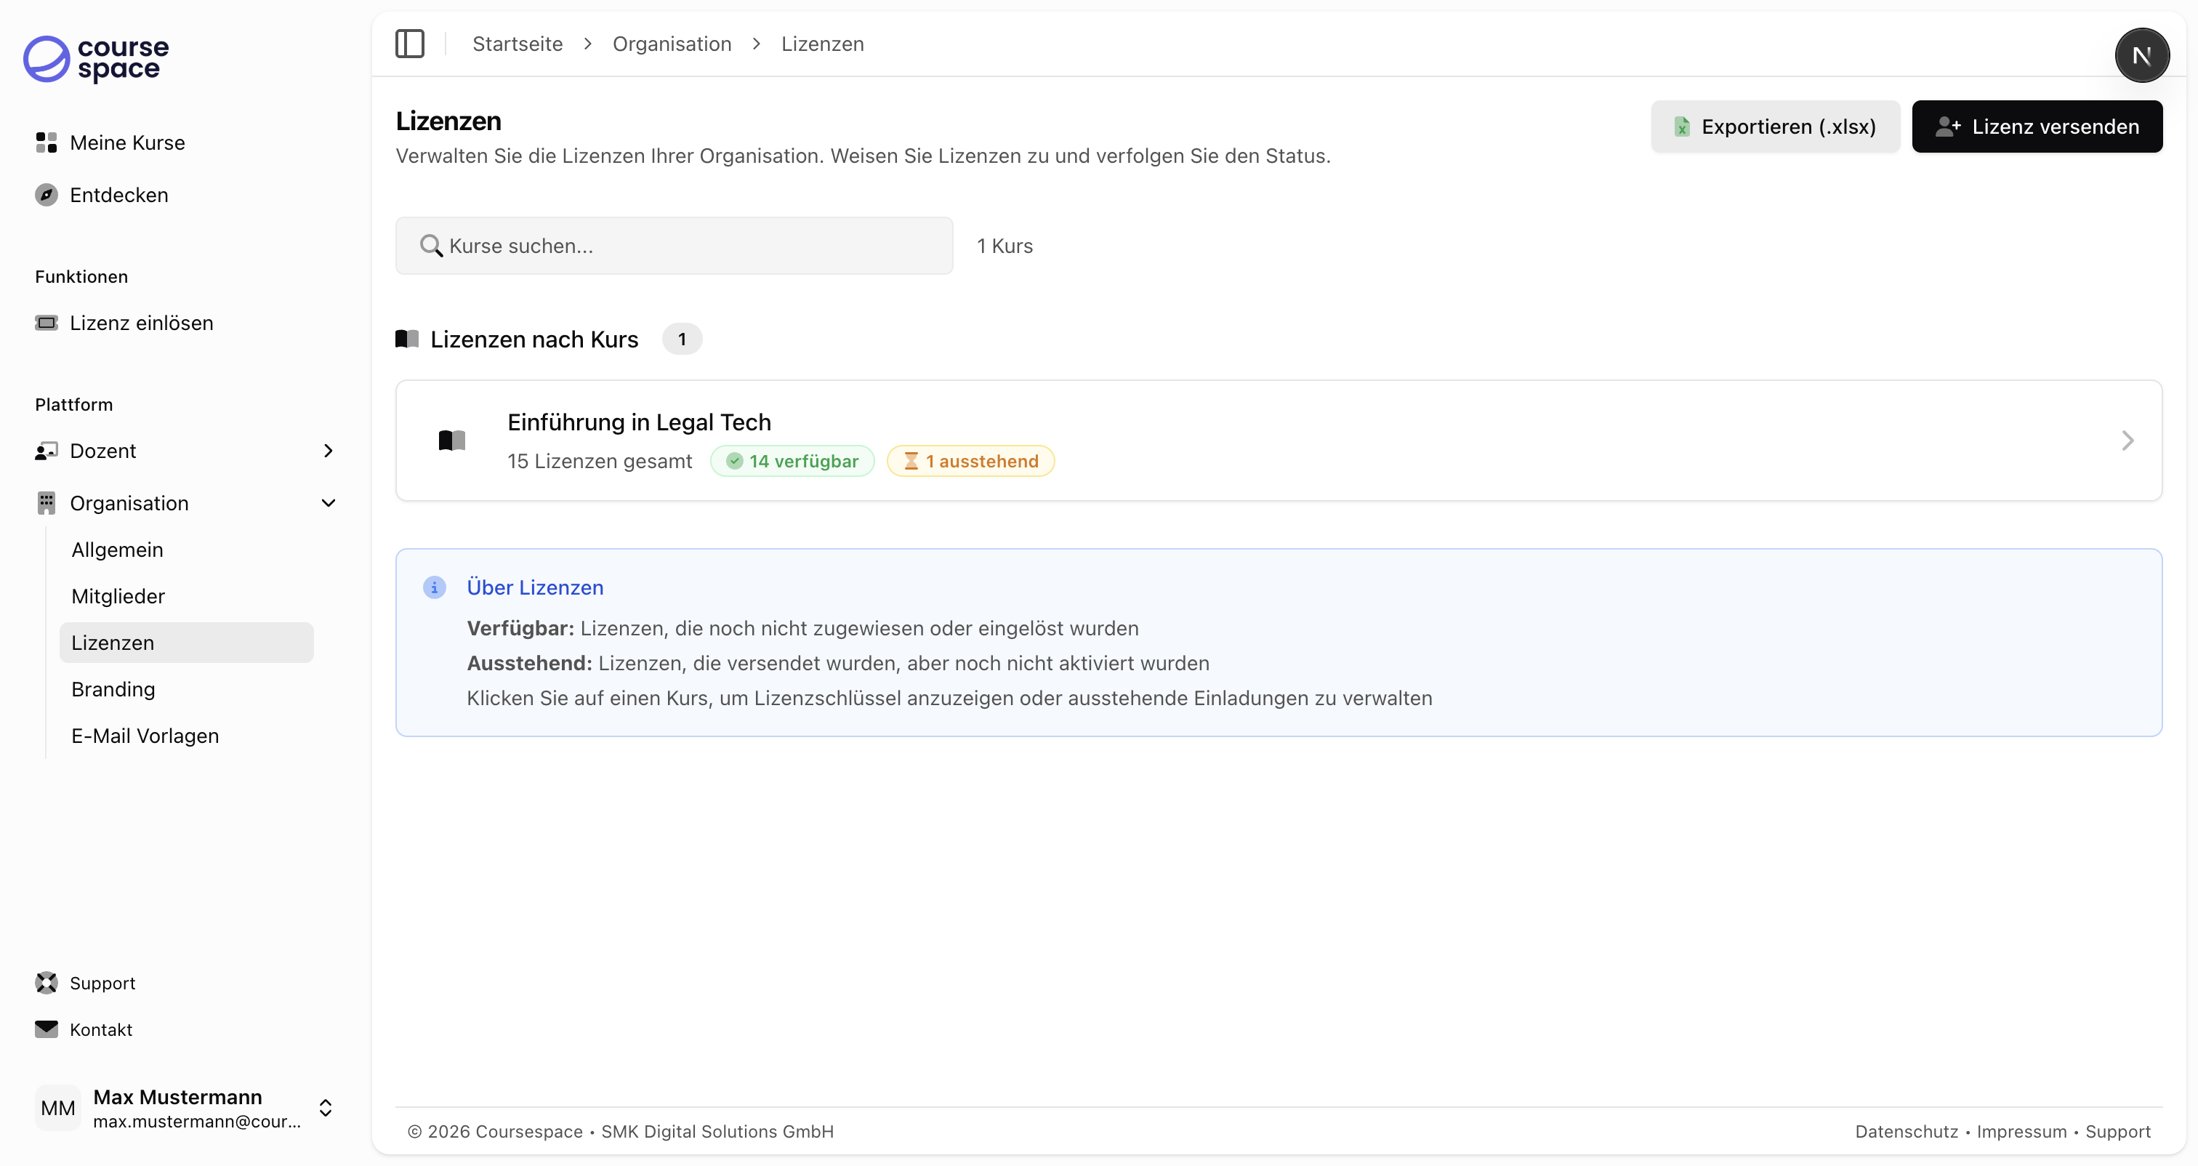This screenshot has width=2198, height=1166.
Task: Open Meine Kurse grid icon
Action: (x=46, y=142)
